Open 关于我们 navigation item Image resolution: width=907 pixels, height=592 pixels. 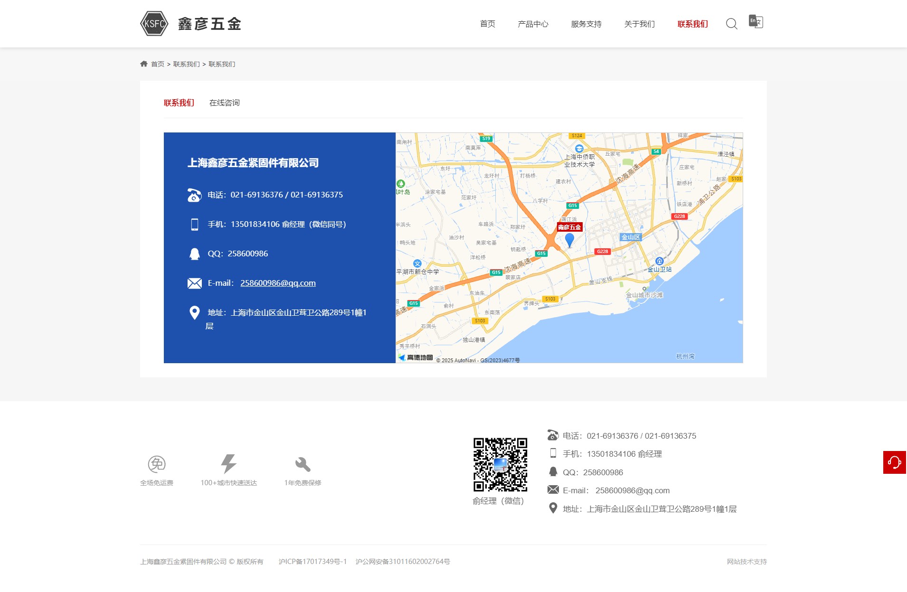click(x=639, y=24)
